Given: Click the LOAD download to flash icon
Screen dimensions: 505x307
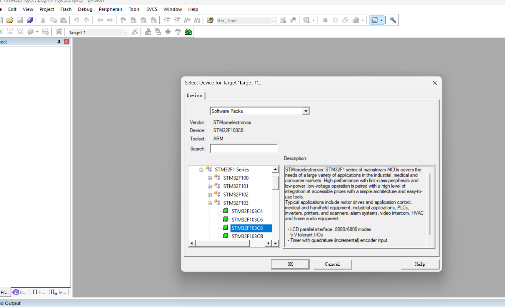Looking at the screenshot, I should tap(59, 32).
